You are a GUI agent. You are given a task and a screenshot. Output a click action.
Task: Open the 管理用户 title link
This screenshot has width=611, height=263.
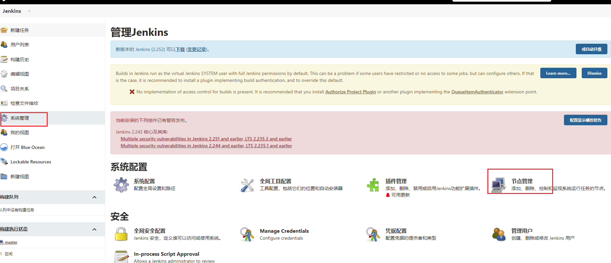click(x=522, y=231)
